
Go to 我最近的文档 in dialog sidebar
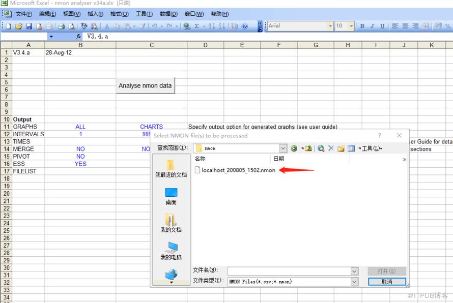[171, 169]
